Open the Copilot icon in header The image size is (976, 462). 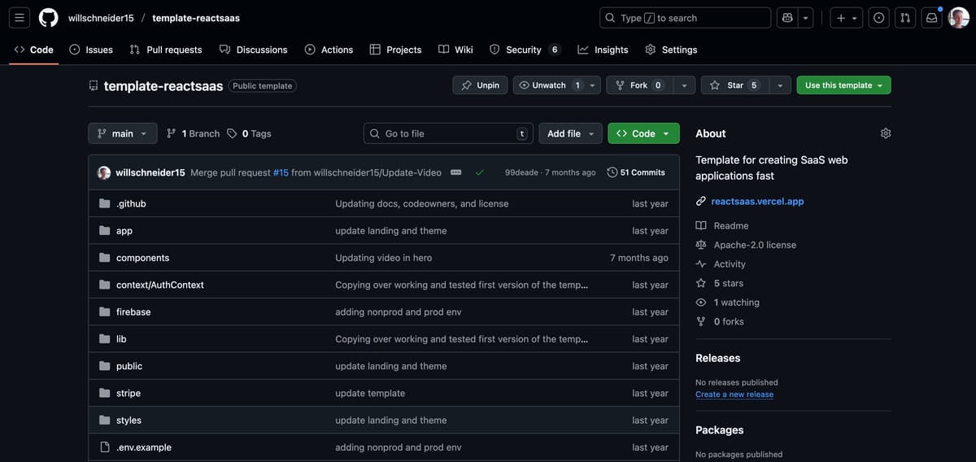pos(786,18)
